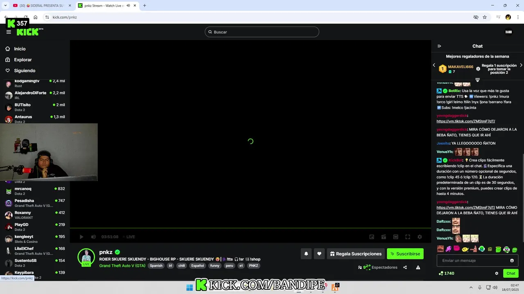Bookmark page with star icon
524x294 pixels.
[x=485, y=17]
